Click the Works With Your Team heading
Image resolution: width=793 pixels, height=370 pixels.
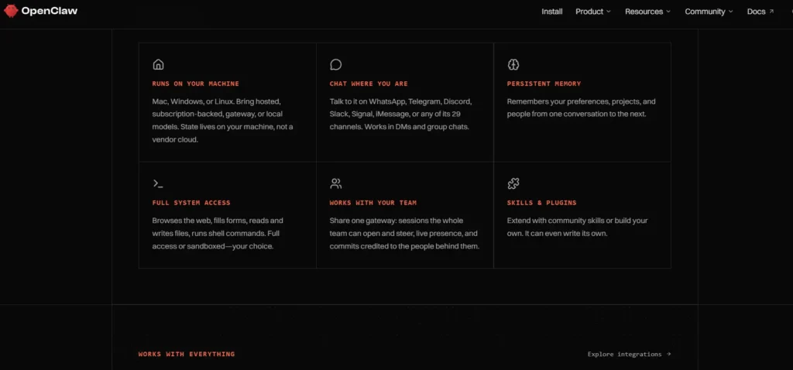coord(373,203)
